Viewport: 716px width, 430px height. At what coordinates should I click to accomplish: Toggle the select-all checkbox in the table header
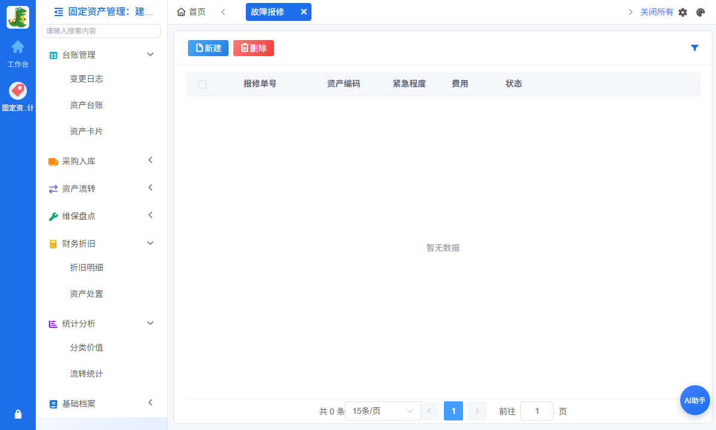point(202,84)
